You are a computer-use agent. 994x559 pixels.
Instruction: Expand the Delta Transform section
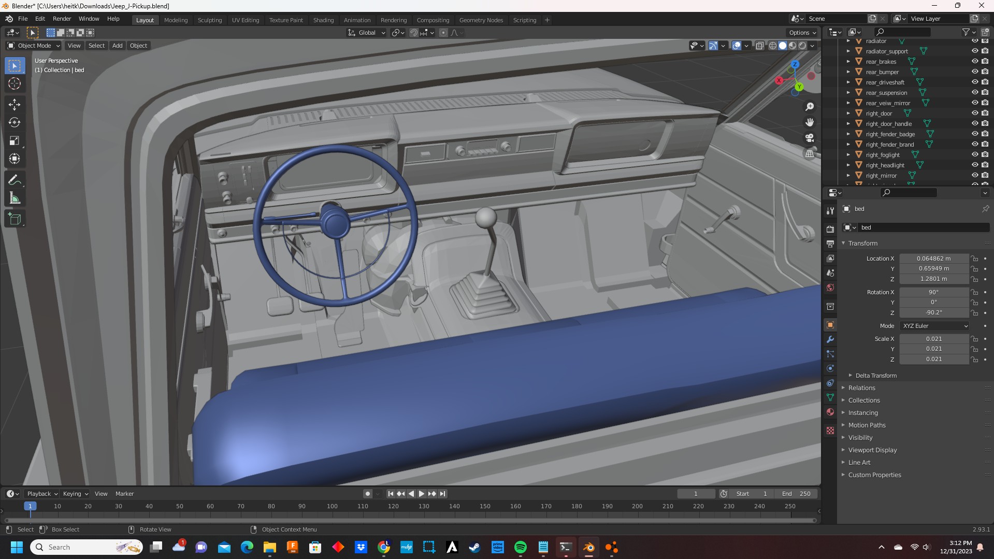click(x=875, y=376)
